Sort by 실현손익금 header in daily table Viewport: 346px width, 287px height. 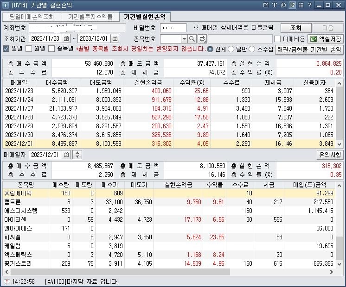[x=148, y=82]
